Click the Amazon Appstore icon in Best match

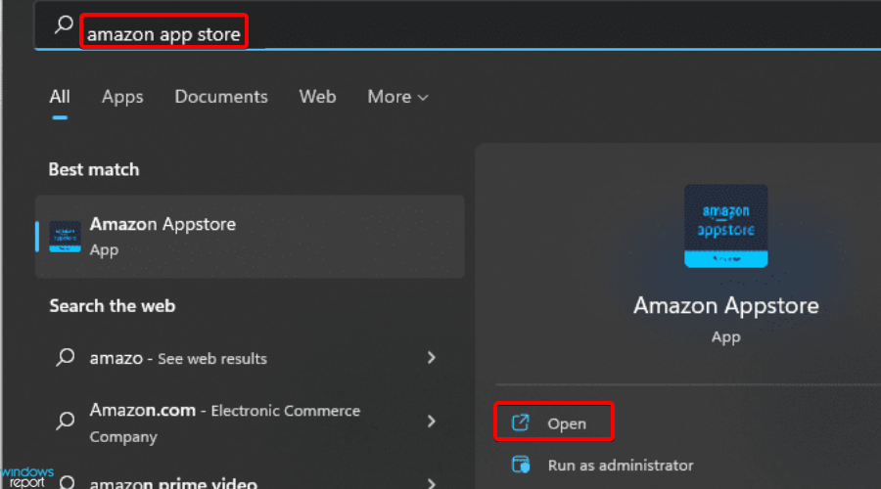tap(66, 236)
